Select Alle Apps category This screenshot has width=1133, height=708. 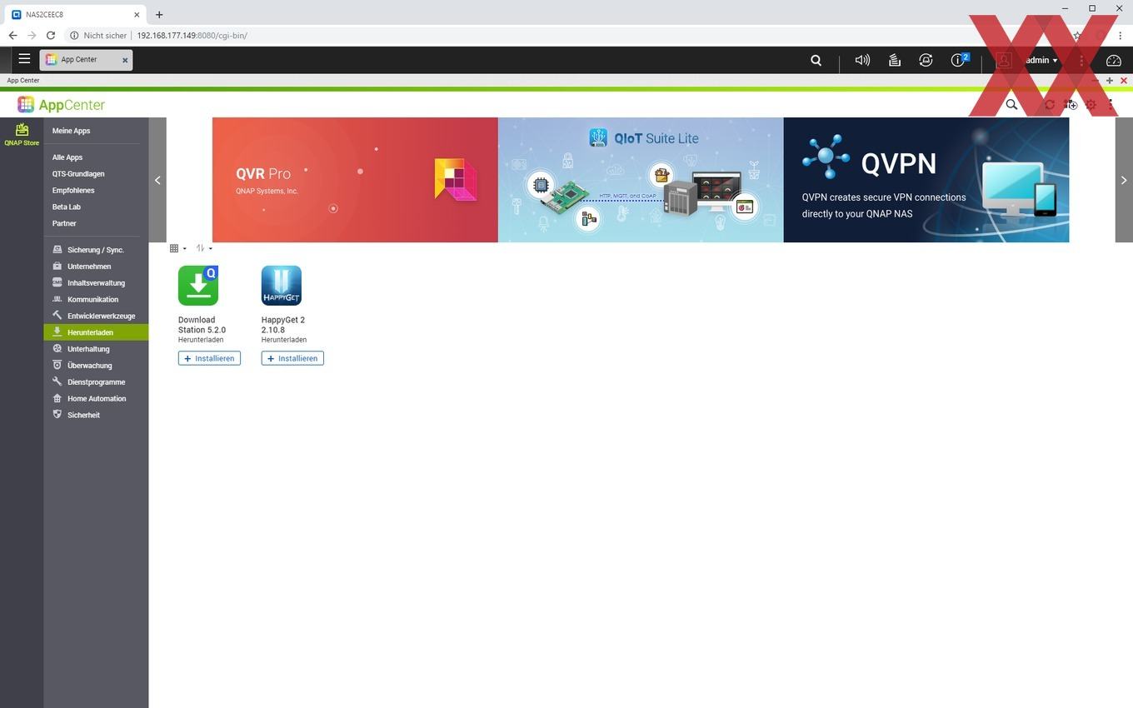tap(67, 157)
